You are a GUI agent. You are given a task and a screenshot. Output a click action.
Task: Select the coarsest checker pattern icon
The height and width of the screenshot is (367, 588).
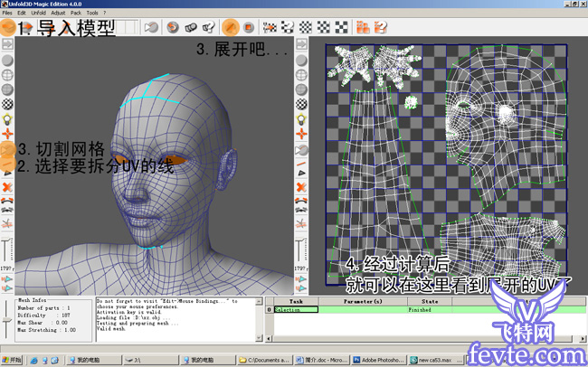coord(341,27)
